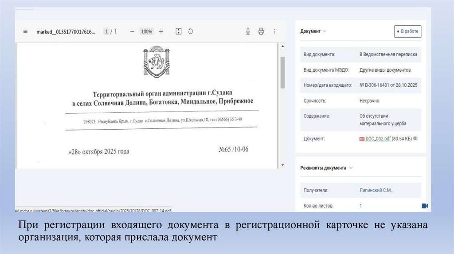
Task: Click the document number №65 /10-06
Action: pos(233,150)
